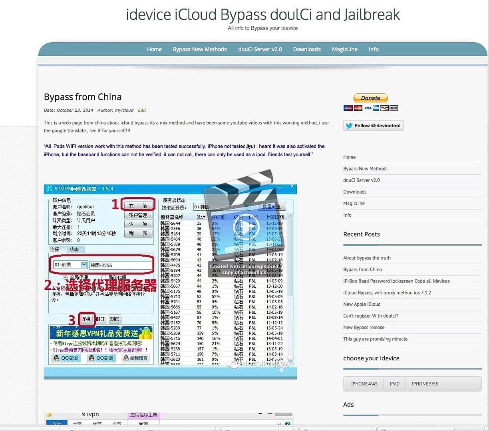
Task: Select the 全局代理 radio button
Action: coord(66,277)
